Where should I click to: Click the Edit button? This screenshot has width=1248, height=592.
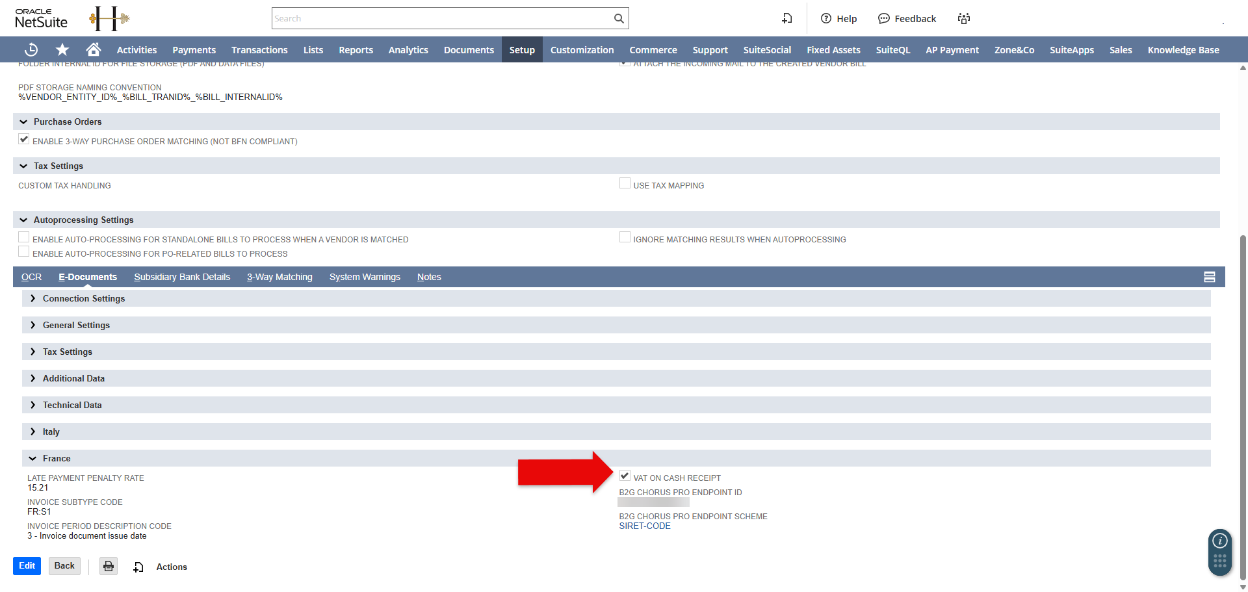pos(27,566)
